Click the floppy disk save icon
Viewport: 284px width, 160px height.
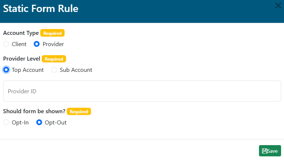[x=265, y=151]
